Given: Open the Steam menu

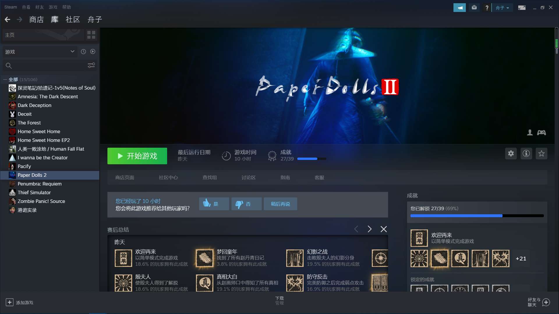Looking at the screenshot, I should tap(10, 7).
